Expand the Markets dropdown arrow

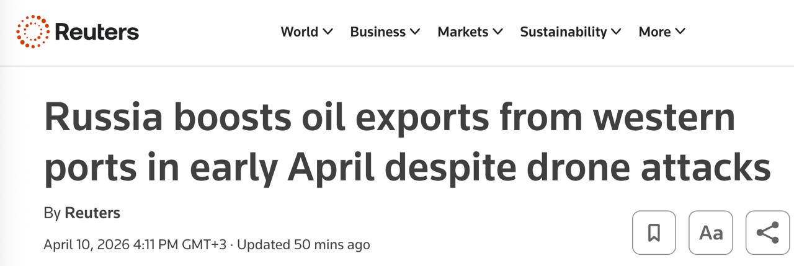pyautogui.click(x=497, y=32)
